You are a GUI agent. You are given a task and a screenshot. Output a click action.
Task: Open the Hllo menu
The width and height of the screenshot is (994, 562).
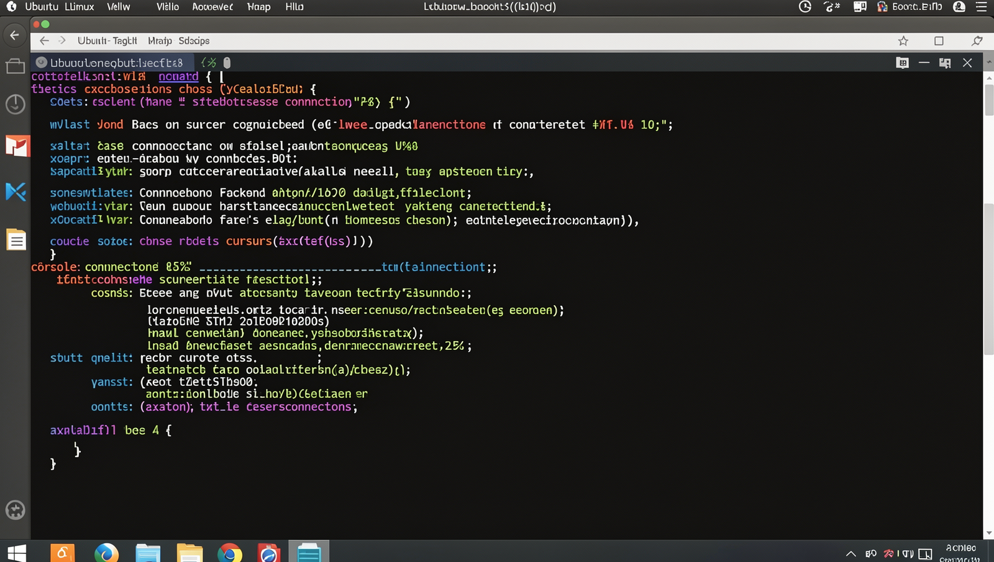point(294,7)
